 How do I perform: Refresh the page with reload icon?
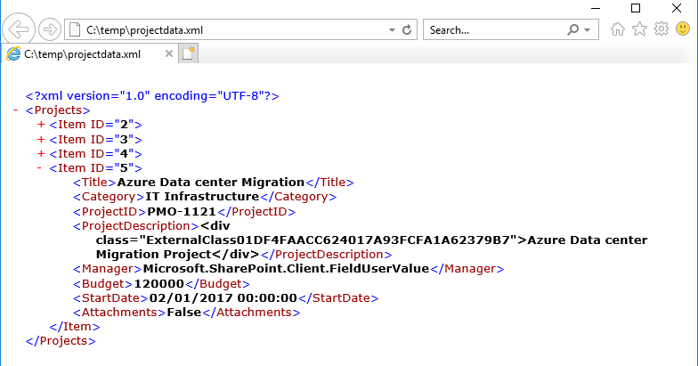[x=407, y=30]
